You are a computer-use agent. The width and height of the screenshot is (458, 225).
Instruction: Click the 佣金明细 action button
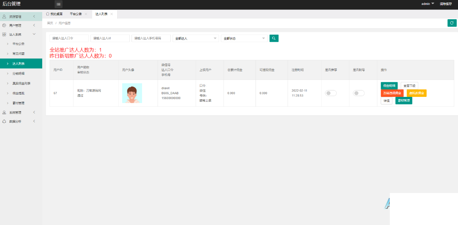(389, 86)
